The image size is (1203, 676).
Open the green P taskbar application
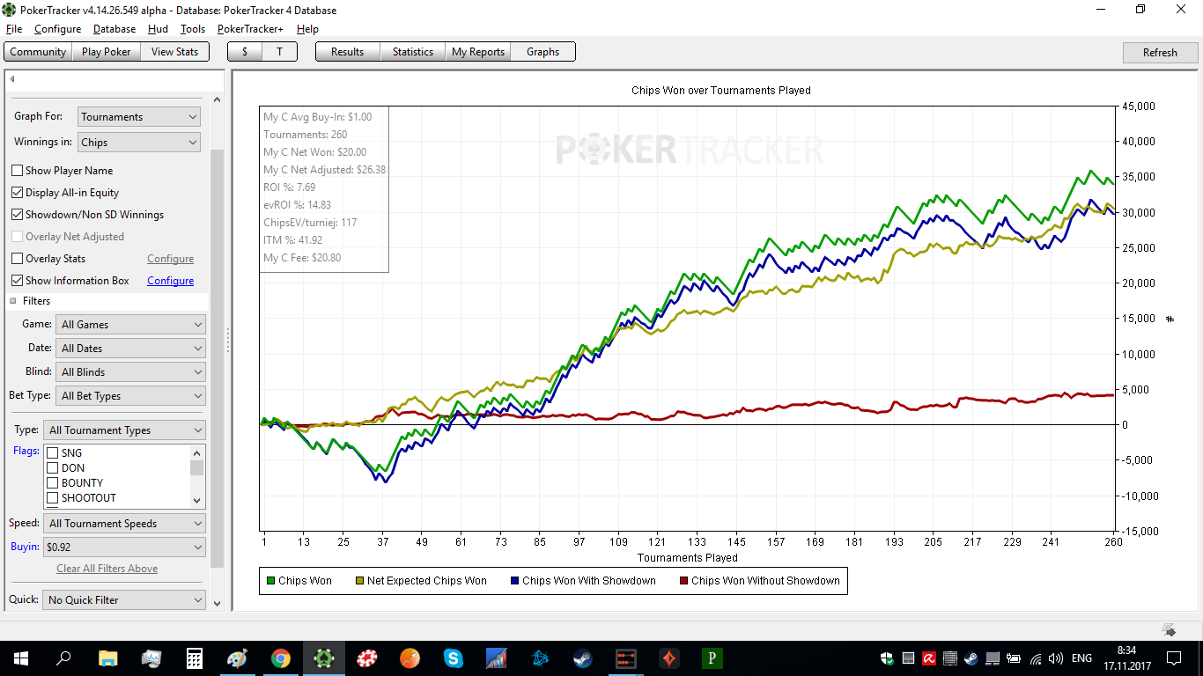[712, 658]
